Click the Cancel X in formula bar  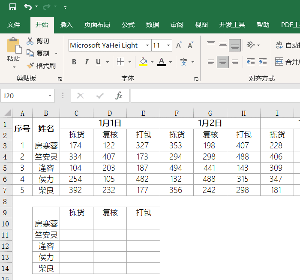[x=81, y=96]
